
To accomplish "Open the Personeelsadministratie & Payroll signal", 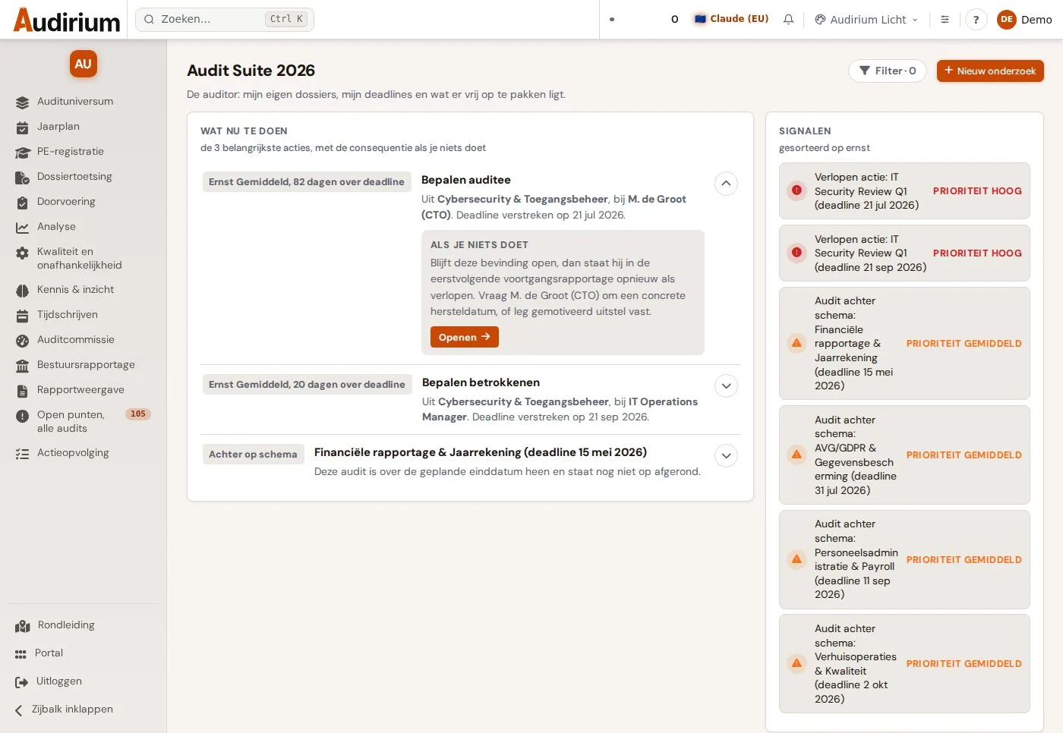I will point(904,559).
